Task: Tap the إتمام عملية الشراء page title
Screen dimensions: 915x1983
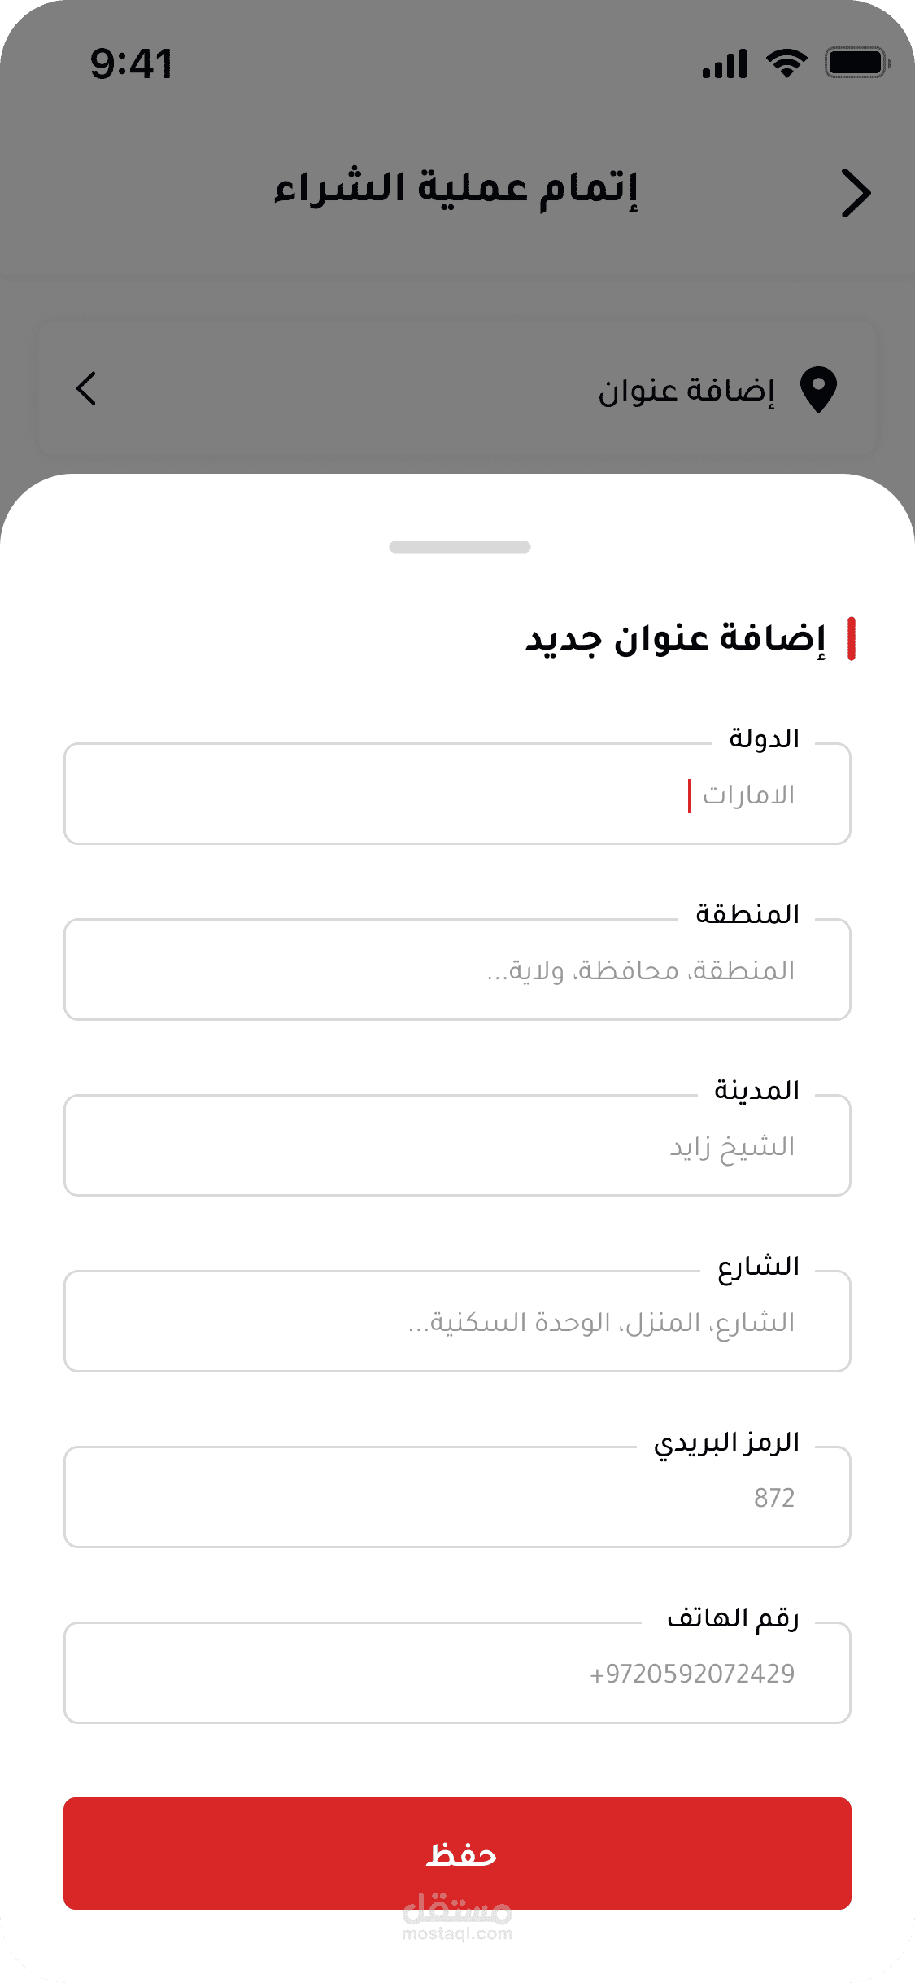Action: tap(456, 189)
